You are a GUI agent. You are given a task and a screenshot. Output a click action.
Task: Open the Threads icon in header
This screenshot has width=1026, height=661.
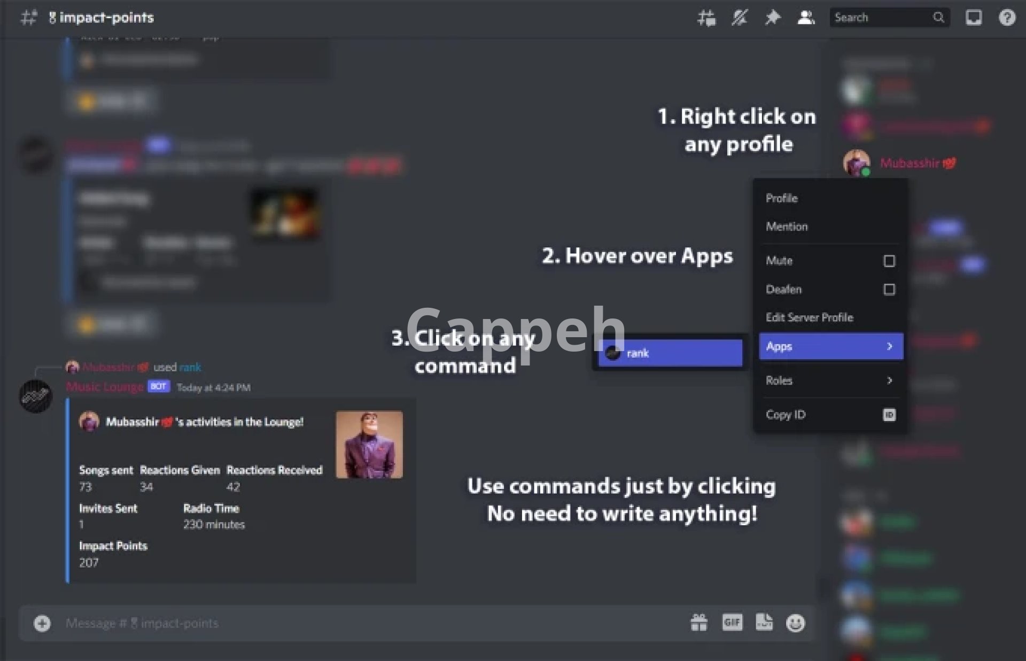point(706,18)
